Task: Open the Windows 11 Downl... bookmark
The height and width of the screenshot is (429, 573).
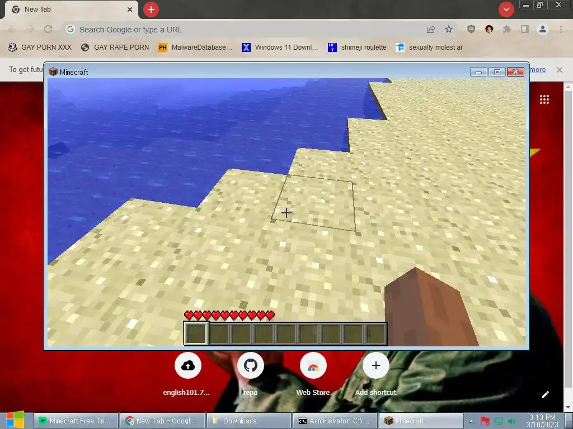Action: [x=280, y=47]
